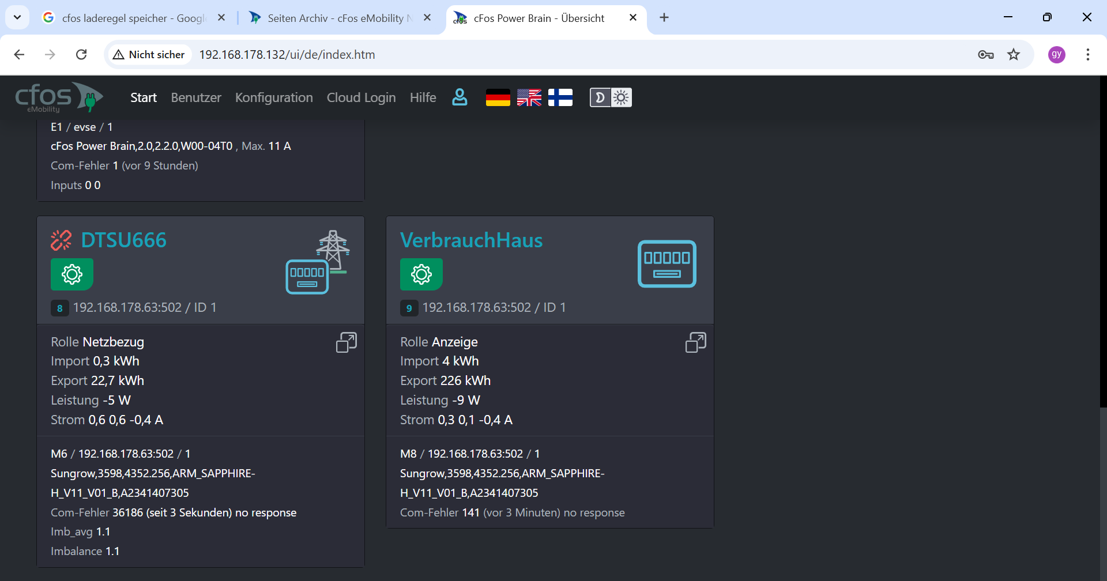Open Chrome three-dot menu

pyautogui.click(x=1088, y=55)
